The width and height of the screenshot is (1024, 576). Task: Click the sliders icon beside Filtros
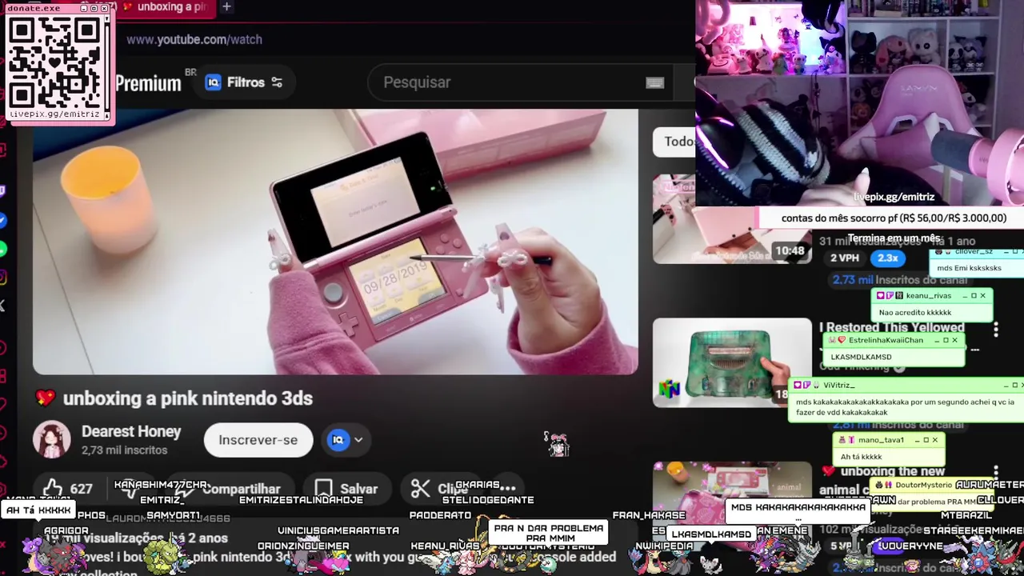(277, 82)
